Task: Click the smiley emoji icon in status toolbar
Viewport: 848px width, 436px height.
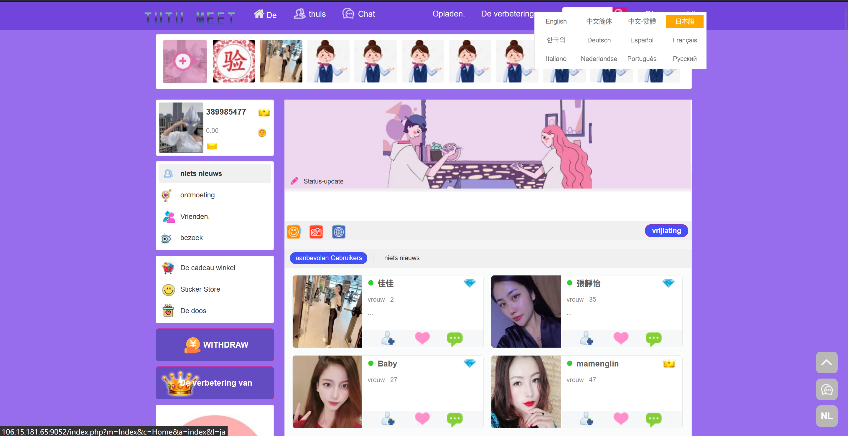Action: (293, 232)
